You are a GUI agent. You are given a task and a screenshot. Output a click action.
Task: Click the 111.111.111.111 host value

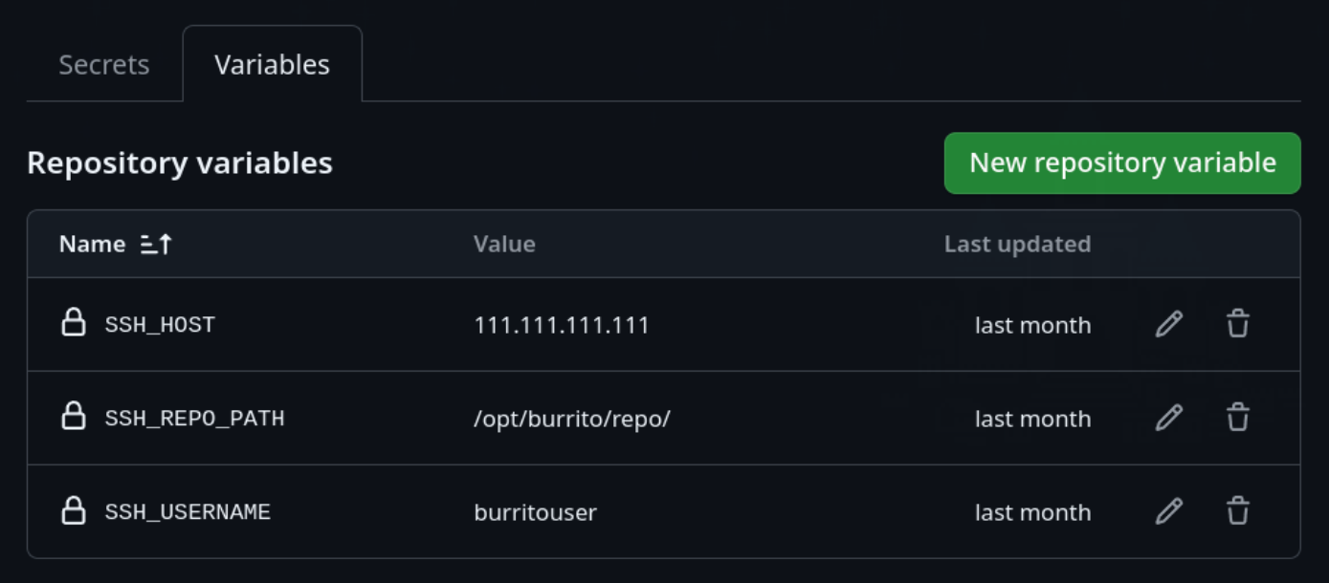[562, 325]
